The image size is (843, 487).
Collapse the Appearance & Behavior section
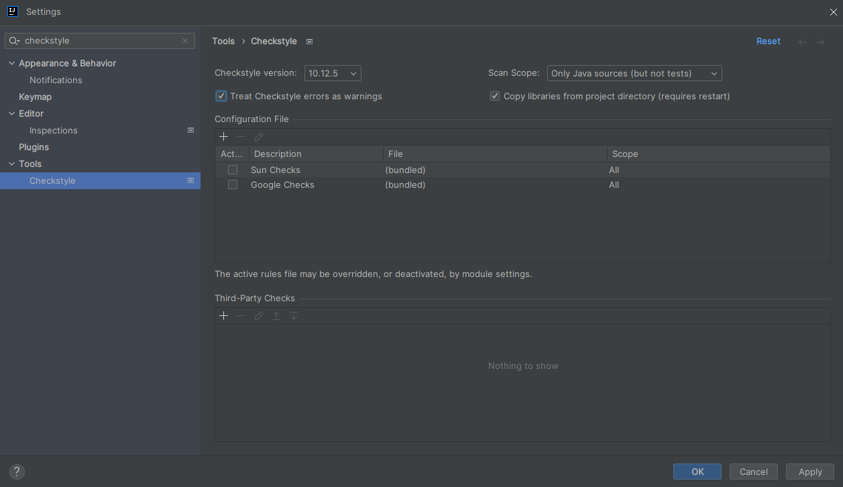coord(11,62)
